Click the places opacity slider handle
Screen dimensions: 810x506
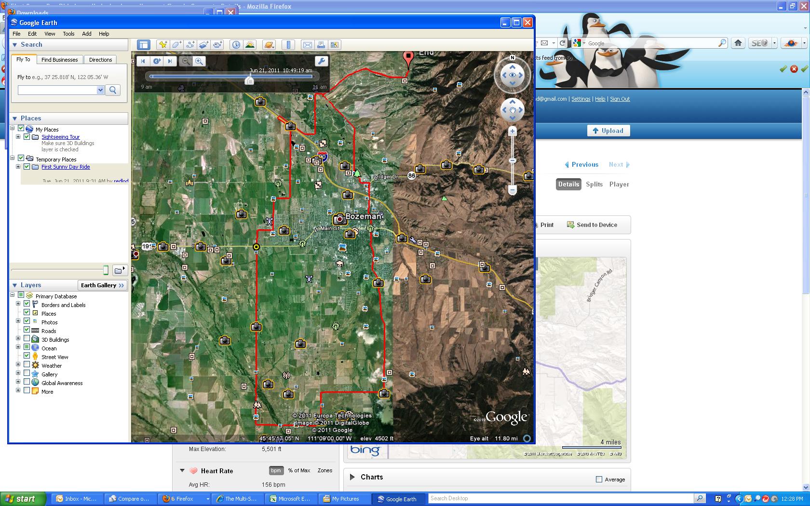pyautogui.click(x=106, y=270)
